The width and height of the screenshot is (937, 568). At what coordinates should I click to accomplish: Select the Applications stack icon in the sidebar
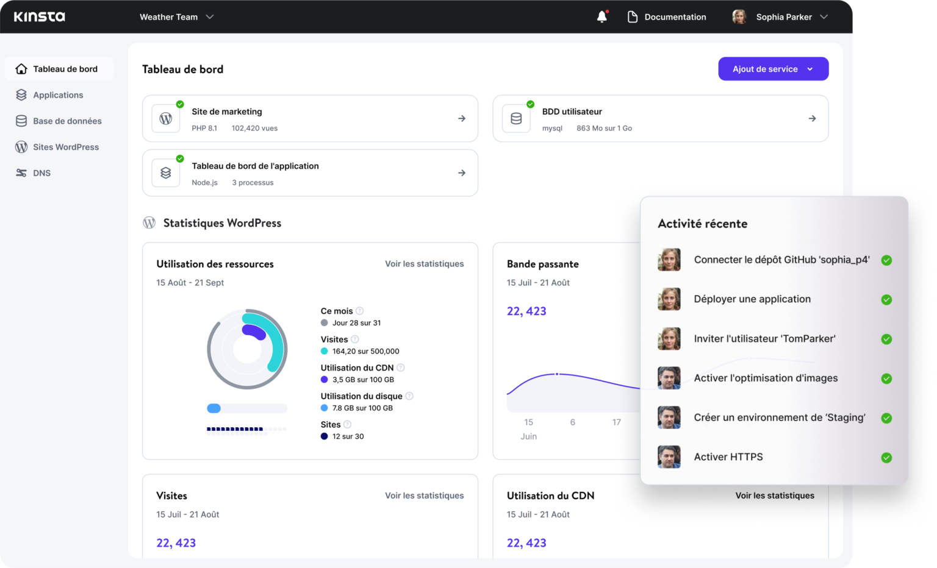pos(21,94)
